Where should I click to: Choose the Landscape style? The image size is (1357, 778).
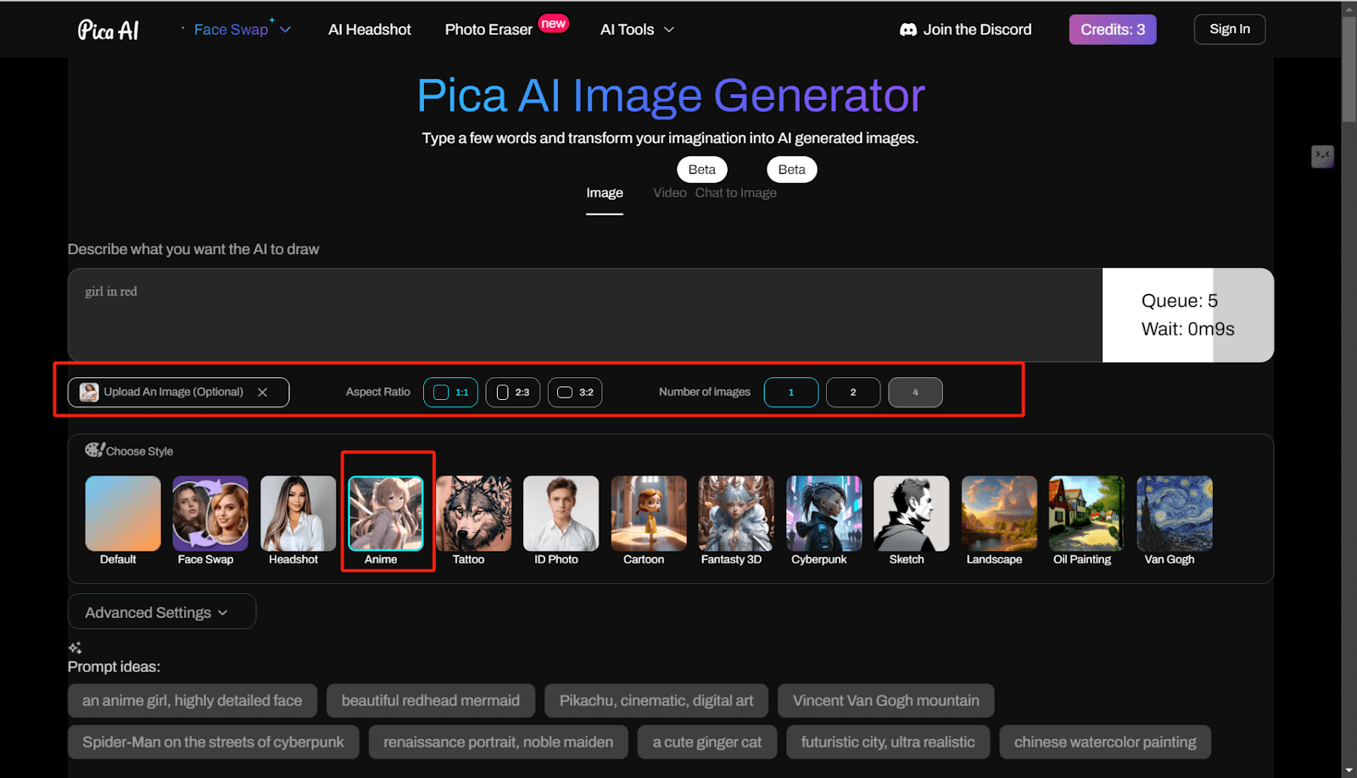(x=999, y=514)
